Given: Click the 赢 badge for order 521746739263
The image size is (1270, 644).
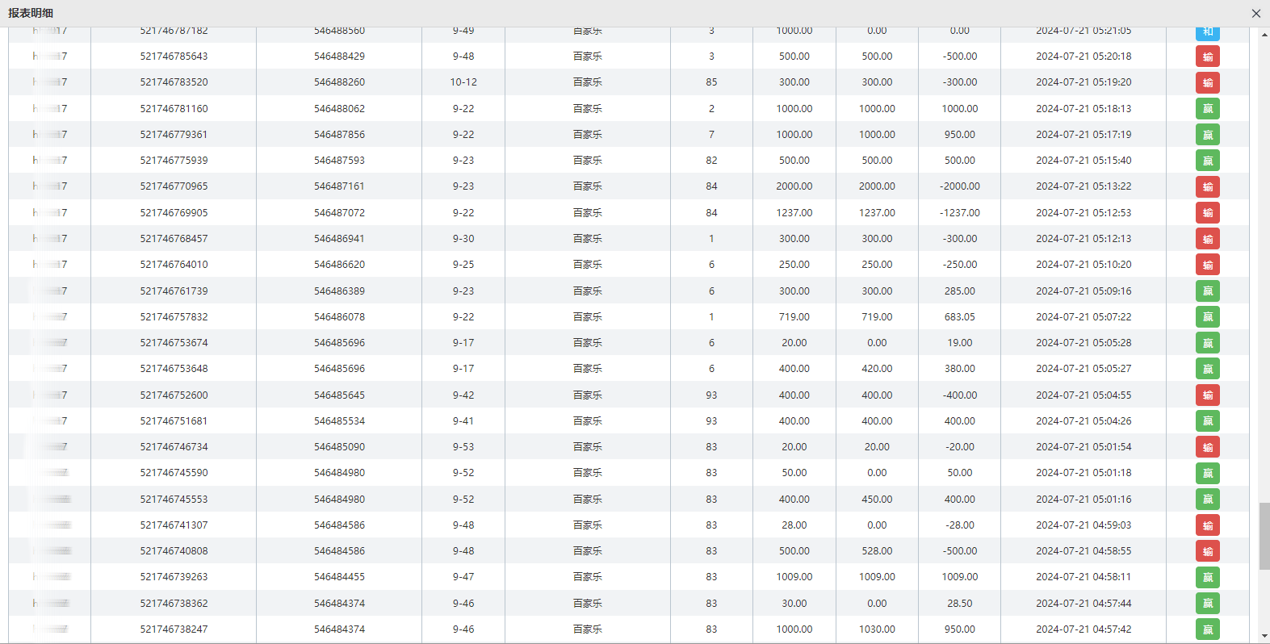Looking at the screenshot, I should click(x=1207, y=577).
